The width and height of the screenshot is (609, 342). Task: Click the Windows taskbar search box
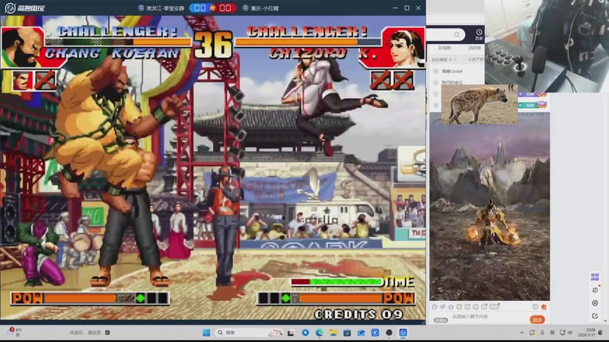tap(249, 333)
